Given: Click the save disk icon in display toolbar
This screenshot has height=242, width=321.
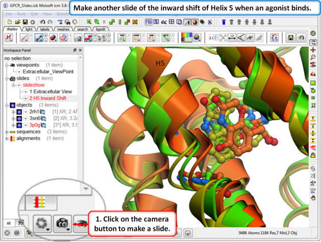Looking at the screenshot, I should [x=290, y=38].
